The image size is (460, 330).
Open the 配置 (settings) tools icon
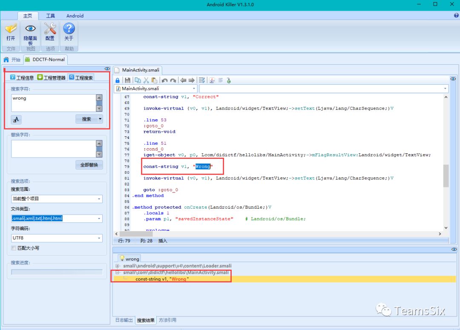50,29
